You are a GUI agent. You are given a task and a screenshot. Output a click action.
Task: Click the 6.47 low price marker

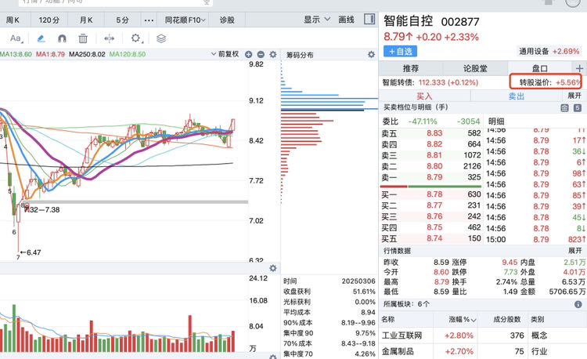click(31, 252)
